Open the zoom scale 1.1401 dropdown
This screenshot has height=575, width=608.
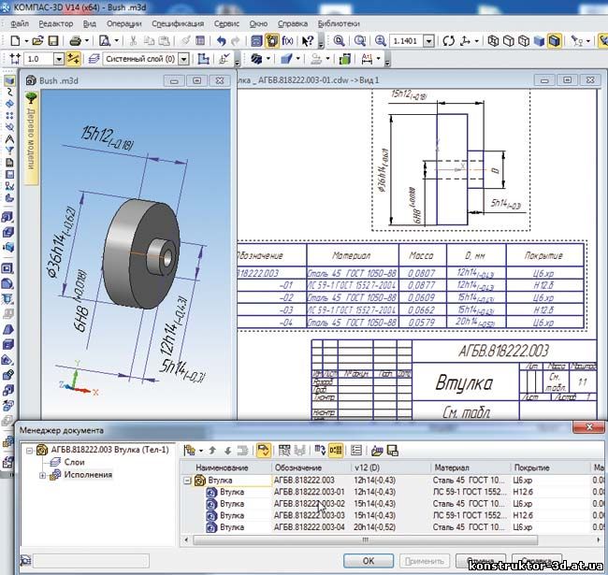pyautogui.click(x=429, y=41)
